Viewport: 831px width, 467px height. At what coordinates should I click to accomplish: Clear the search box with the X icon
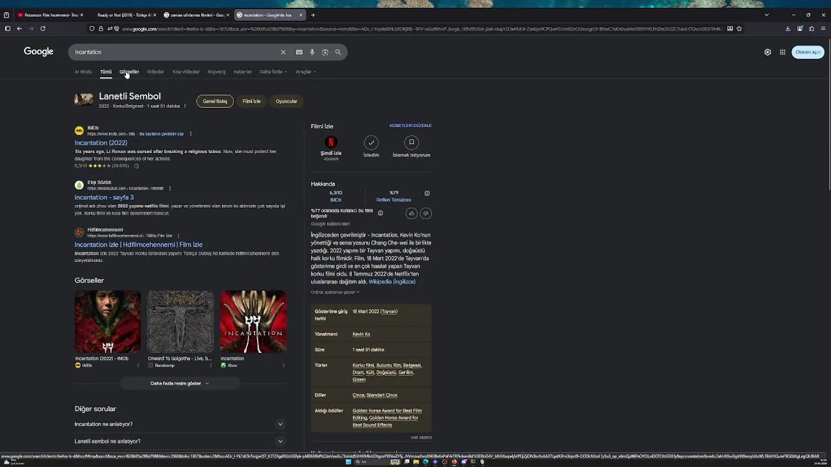coord(283,52)
